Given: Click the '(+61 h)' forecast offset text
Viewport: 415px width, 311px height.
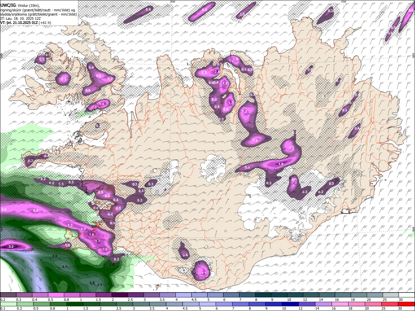Looking at the screenshot, I should point(45,23).
